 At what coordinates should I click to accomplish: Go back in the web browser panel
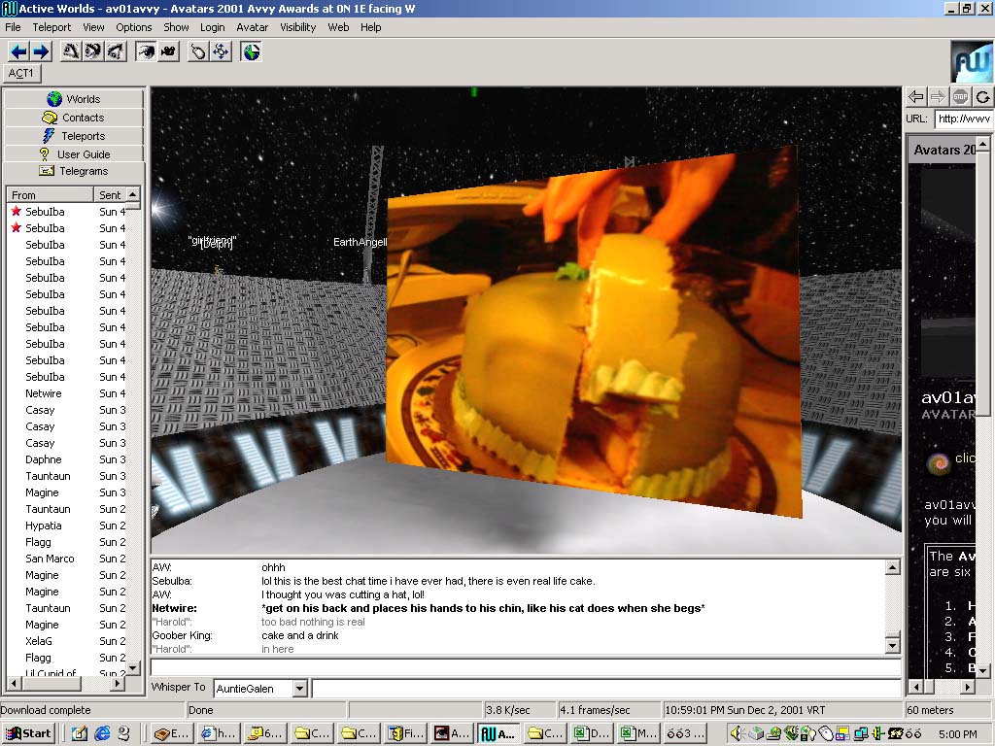pos(915,96)
